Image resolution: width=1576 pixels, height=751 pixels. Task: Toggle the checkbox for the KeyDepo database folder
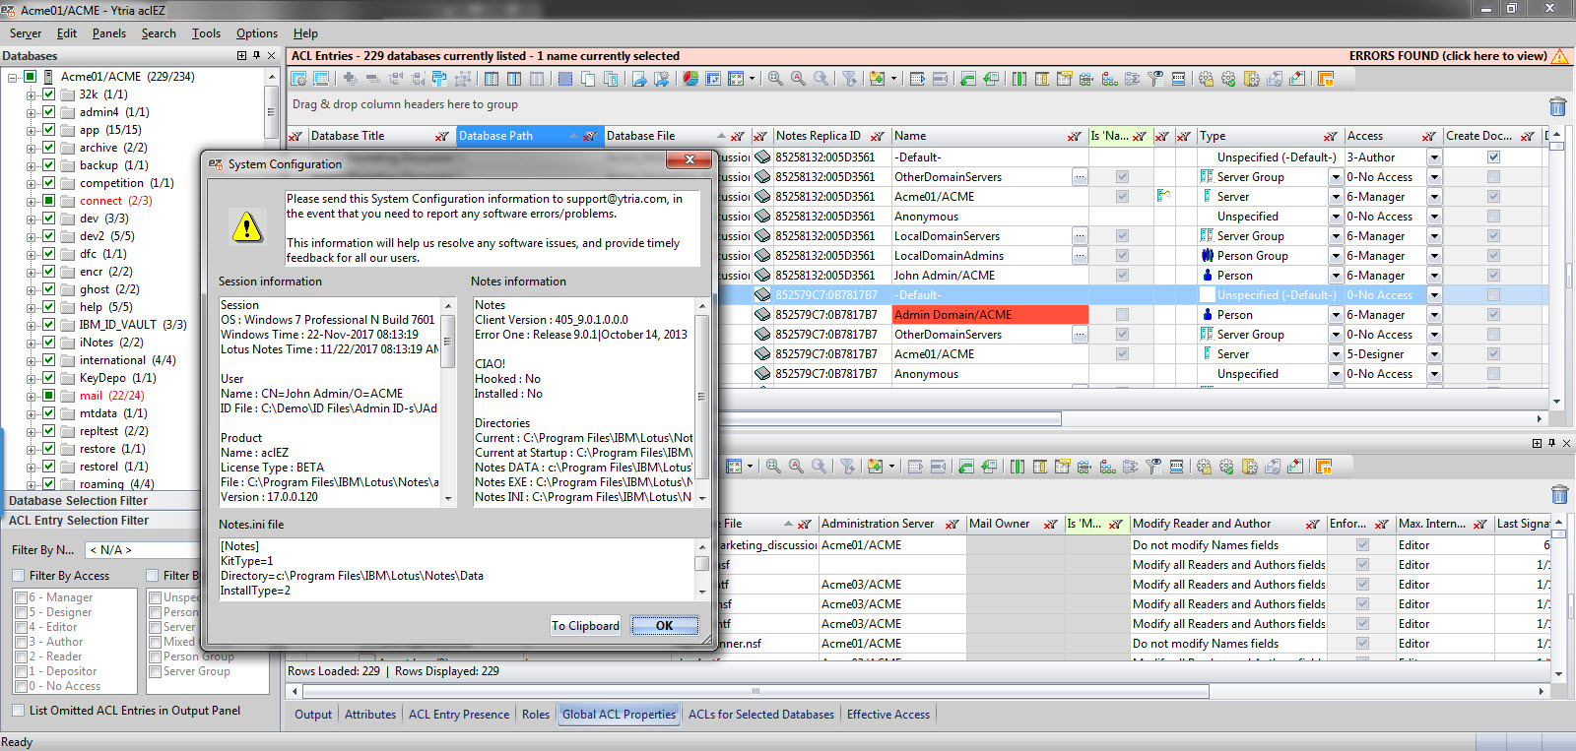[x=48, y=378]
